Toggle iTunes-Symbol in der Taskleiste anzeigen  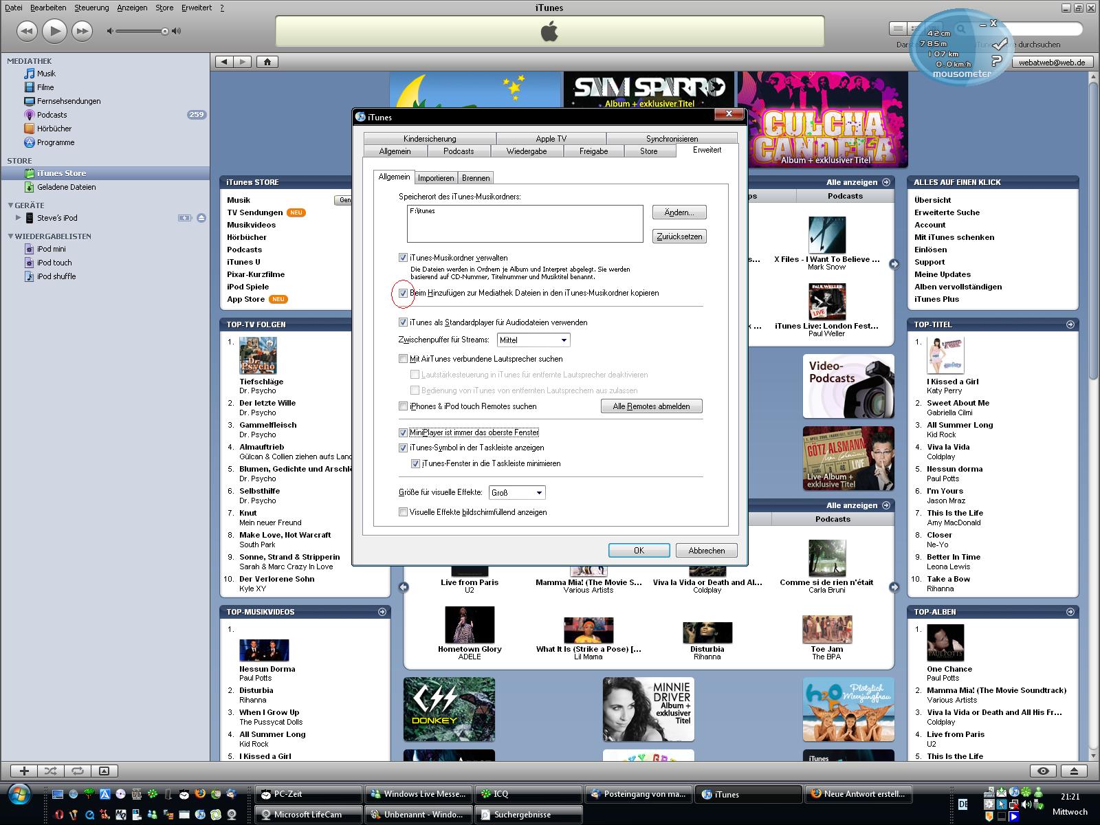(403, 448)
